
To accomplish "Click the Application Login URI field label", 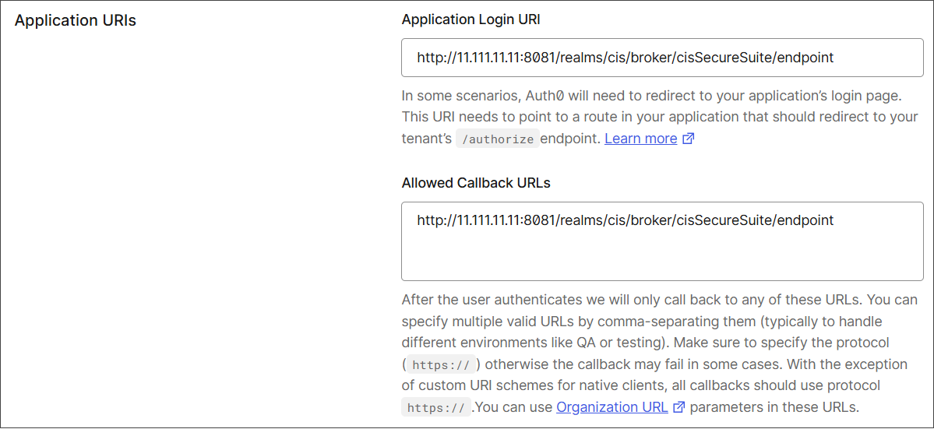I will [471, 20].
